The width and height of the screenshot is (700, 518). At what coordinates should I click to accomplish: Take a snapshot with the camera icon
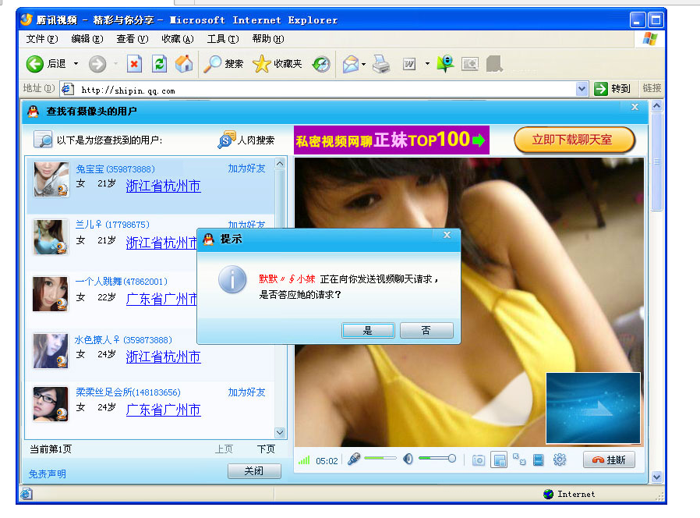coord(479,460)
